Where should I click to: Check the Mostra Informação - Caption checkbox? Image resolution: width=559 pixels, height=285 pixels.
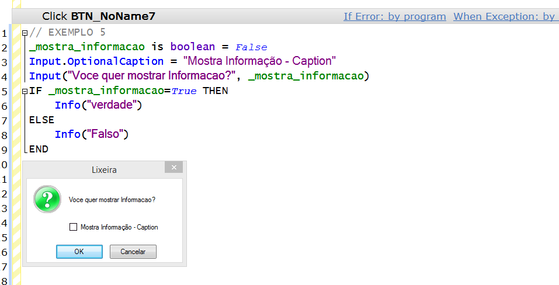coord(73,227)
